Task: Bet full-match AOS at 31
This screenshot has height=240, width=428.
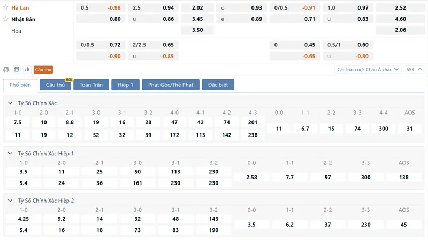Action: pos(410,129)
